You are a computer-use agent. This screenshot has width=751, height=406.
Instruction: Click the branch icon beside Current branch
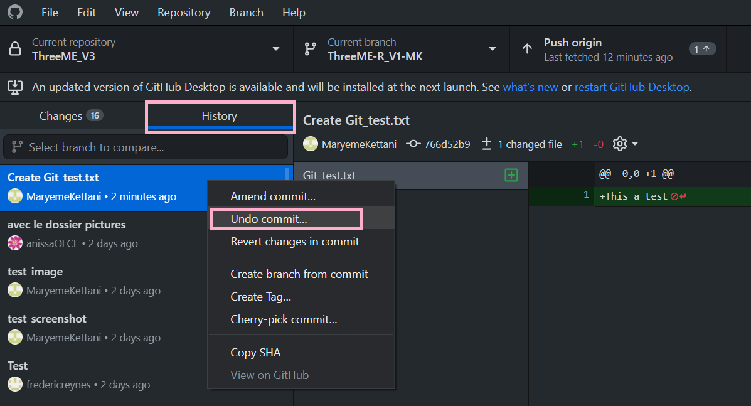(x=311, y=49)
